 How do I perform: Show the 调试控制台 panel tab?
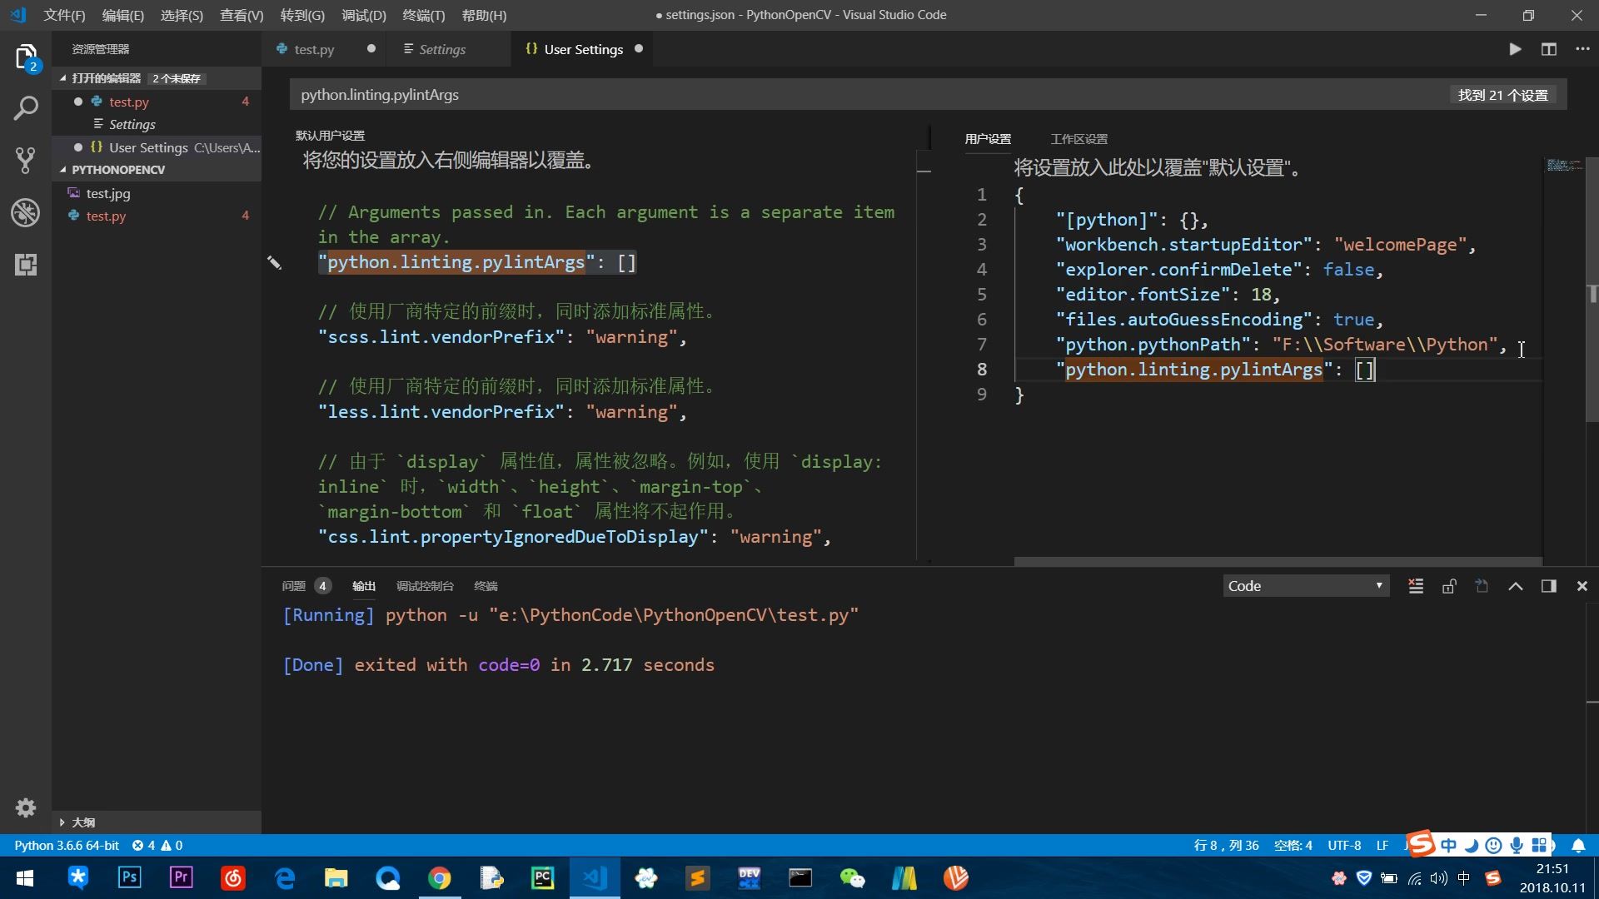[425, 586]
